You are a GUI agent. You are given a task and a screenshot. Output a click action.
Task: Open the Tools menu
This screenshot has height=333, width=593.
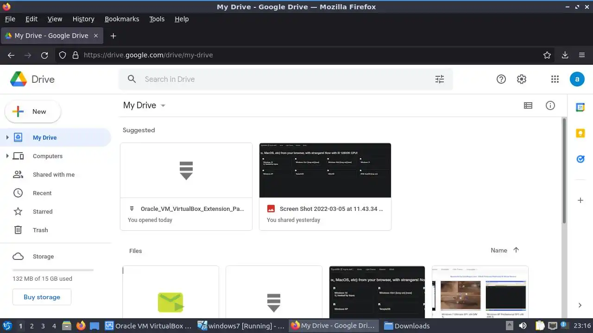click(x=157, y=19)
